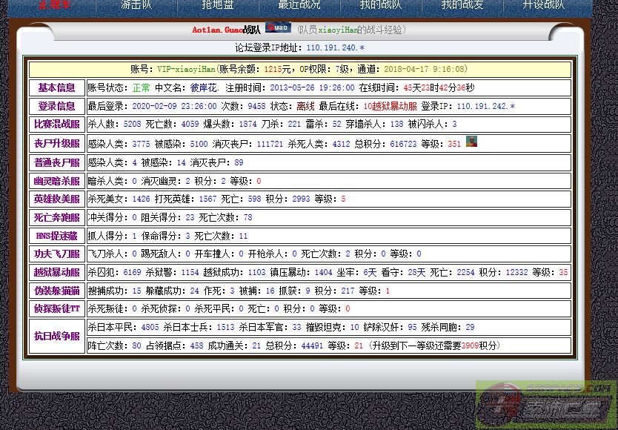The width and height of the screenshot is (618, 430).
Task: Click jailbreak level value 35
Action: coord(564,272)
